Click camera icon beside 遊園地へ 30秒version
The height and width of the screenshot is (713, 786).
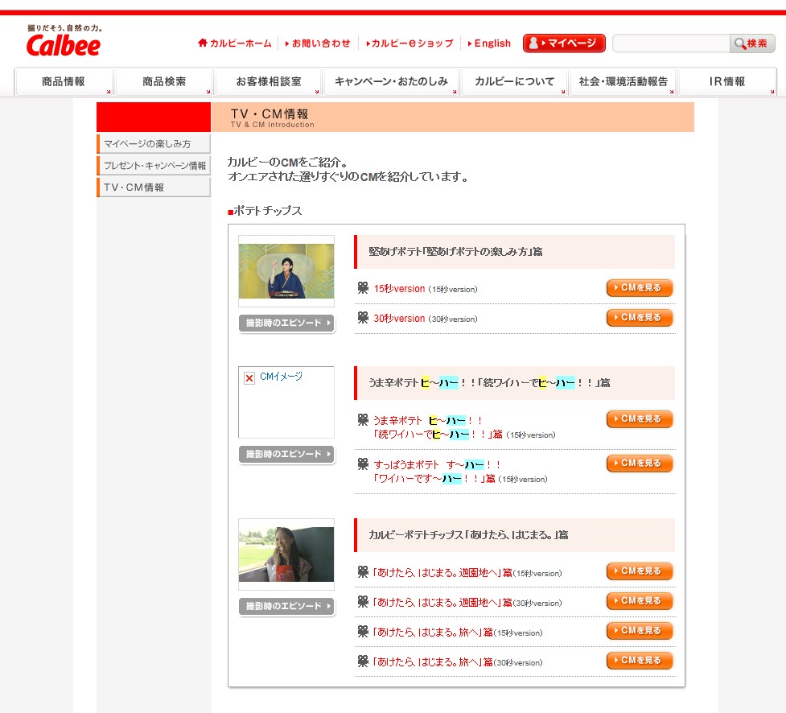363,601
